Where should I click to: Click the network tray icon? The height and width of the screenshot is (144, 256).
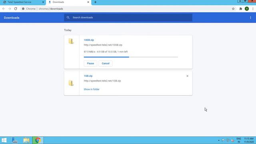click(x=228, y=140)
